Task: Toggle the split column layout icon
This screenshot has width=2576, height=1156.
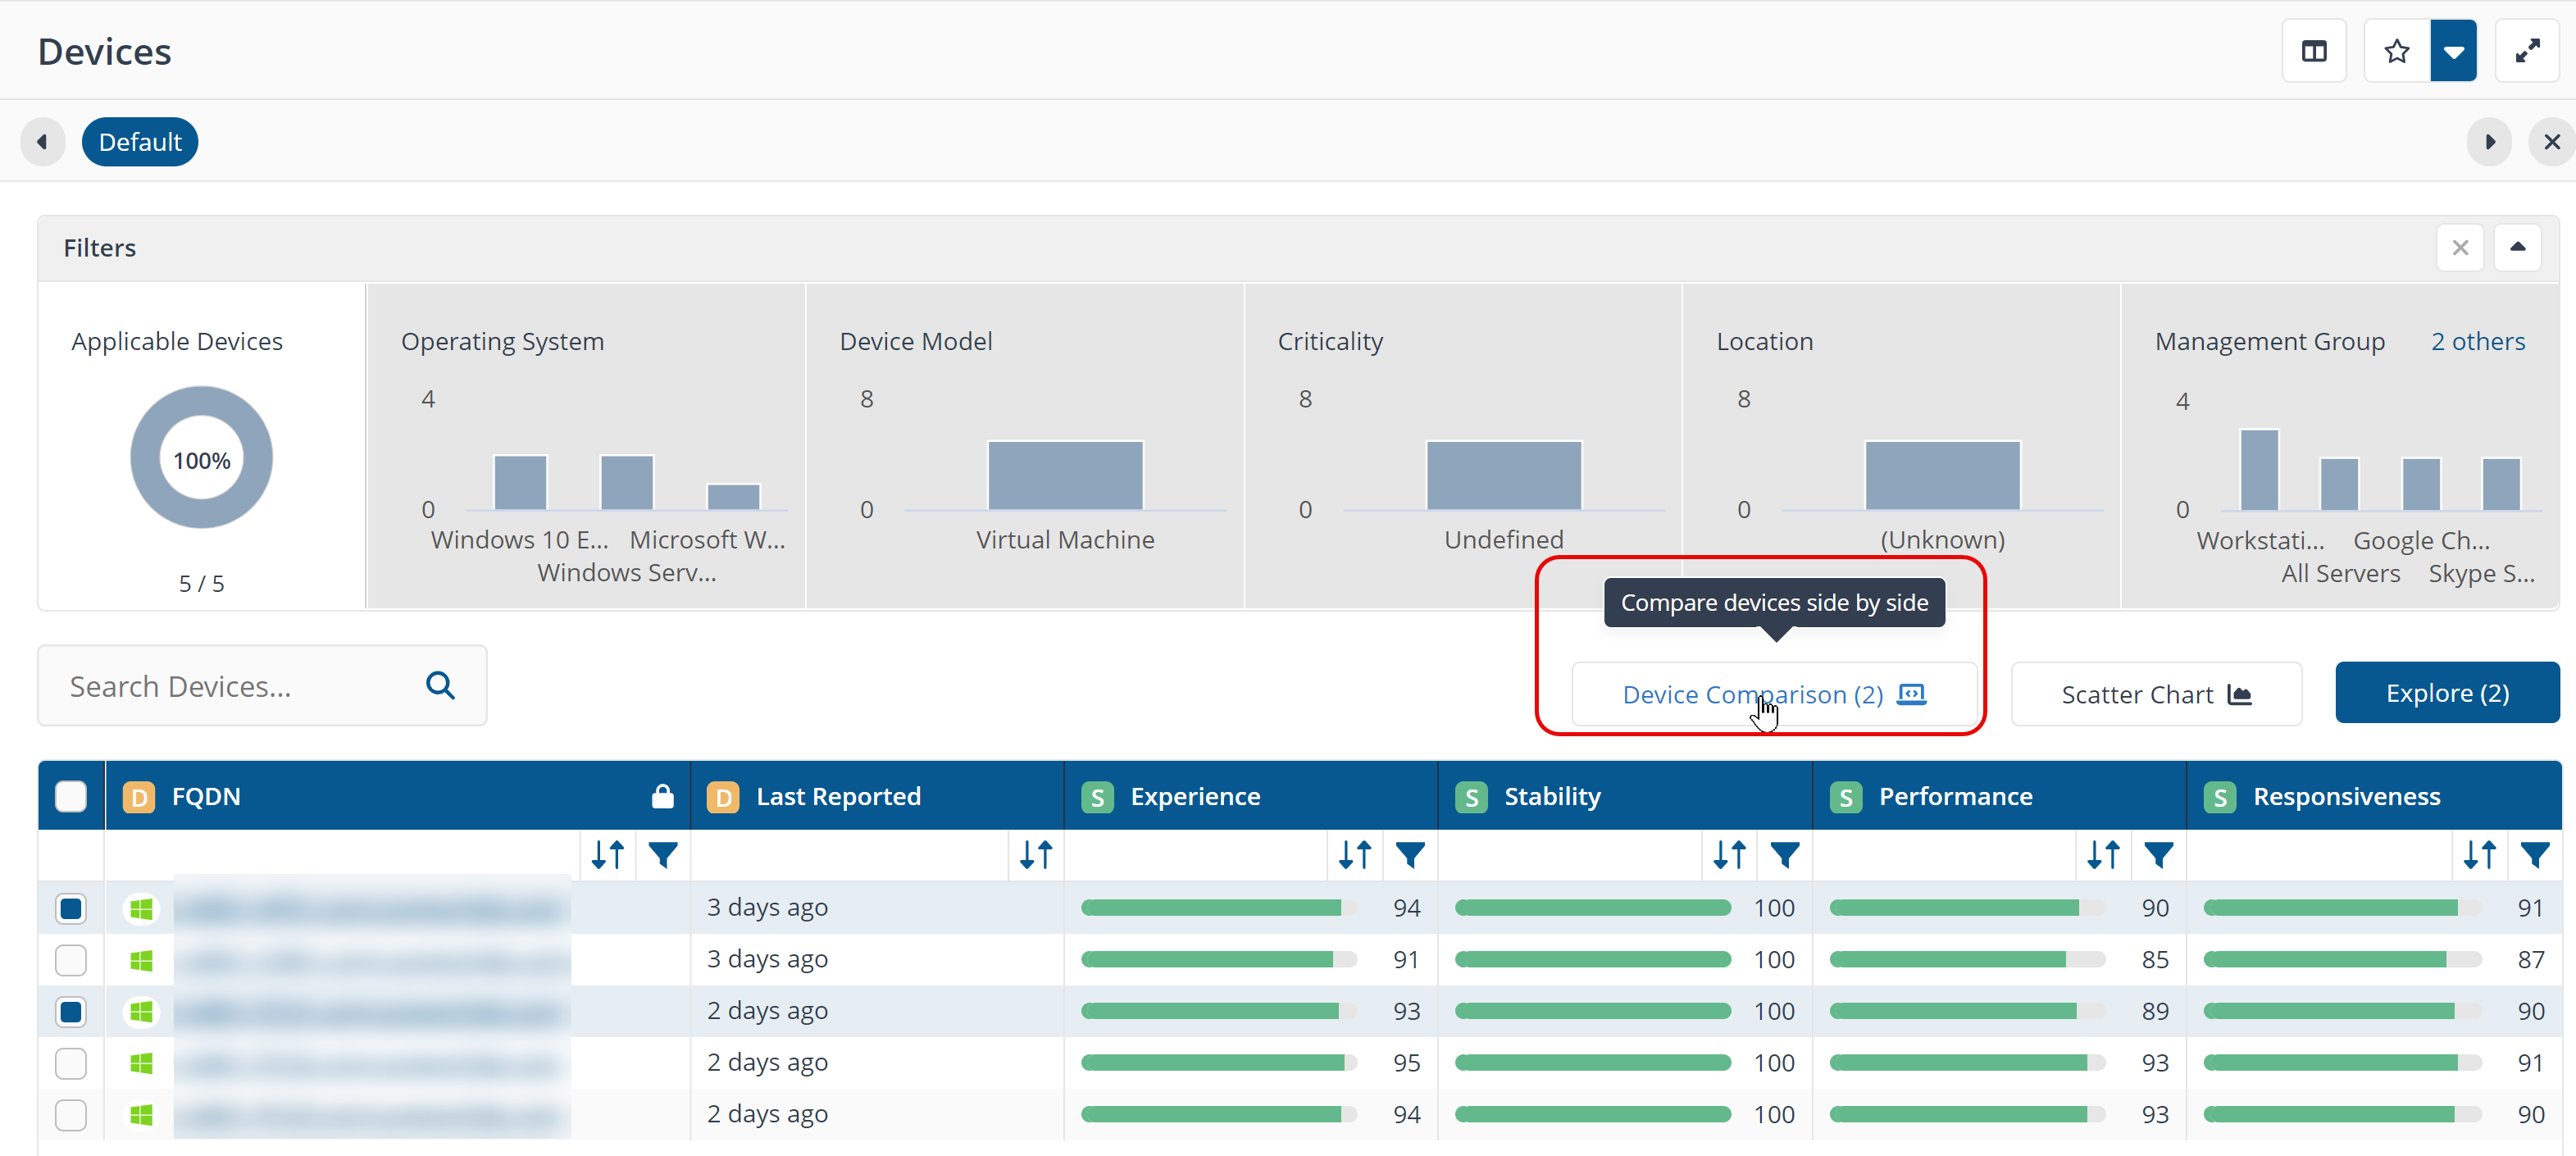Action: pyautogui.click(x=2314, y=51)
